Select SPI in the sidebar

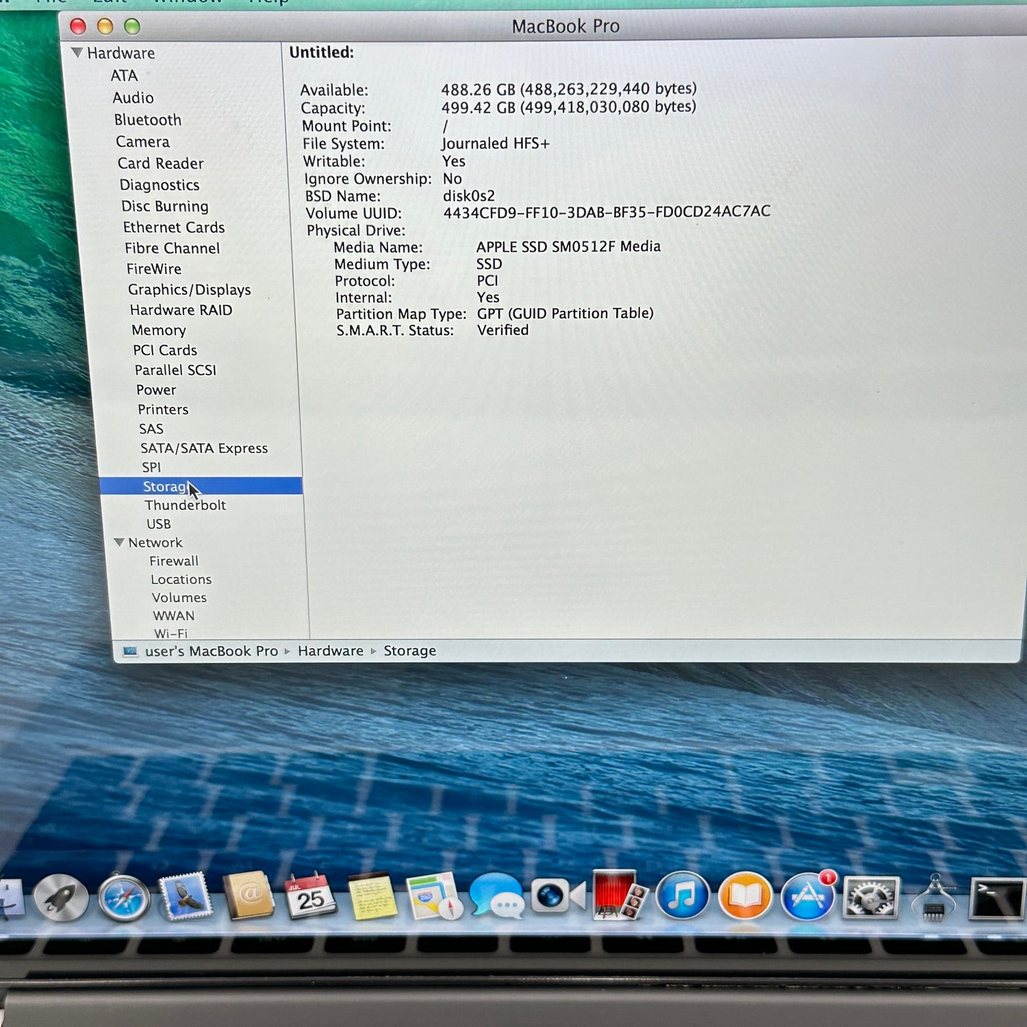coord(151,467)
